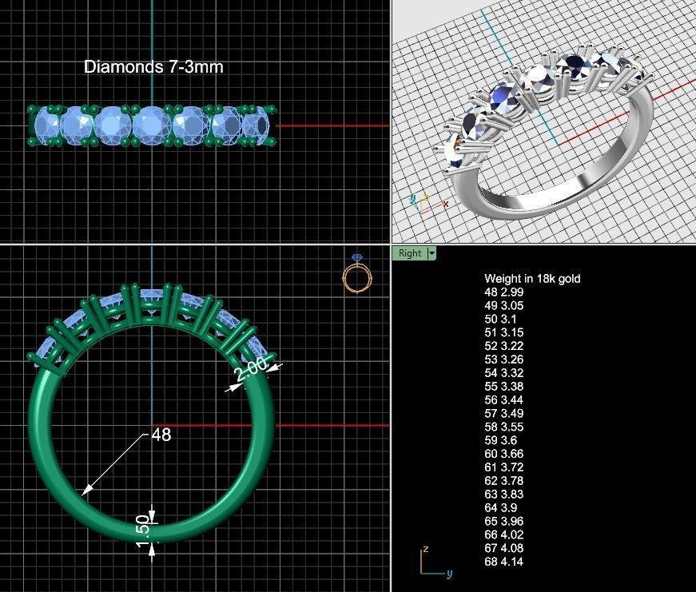Image resolution: width=696 pixels, height=592 pixels.
Task: Click the Weight in 18k gold heading
Action: point(534,280)
